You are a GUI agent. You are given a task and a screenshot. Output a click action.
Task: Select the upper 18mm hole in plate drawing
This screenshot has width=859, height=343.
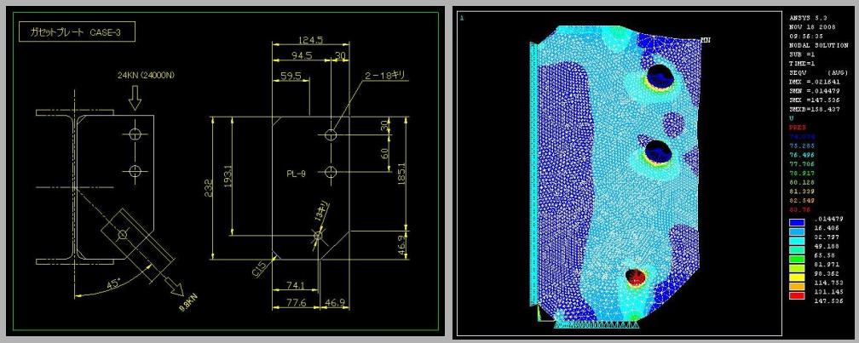[x=331, y=135]
